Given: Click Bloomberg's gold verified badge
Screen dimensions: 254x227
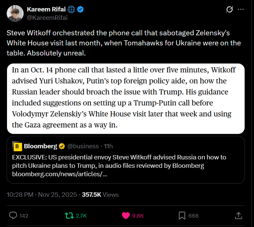Looking at the screenshot, I should (62, 146).
